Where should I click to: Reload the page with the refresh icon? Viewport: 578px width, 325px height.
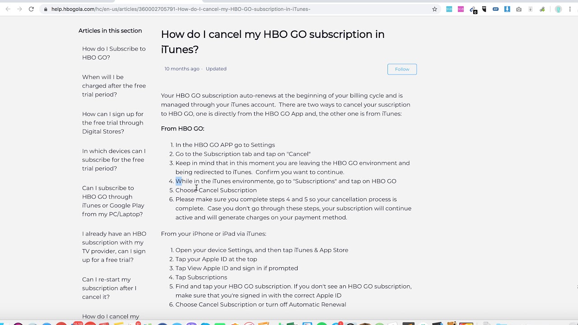click(31, 9)
